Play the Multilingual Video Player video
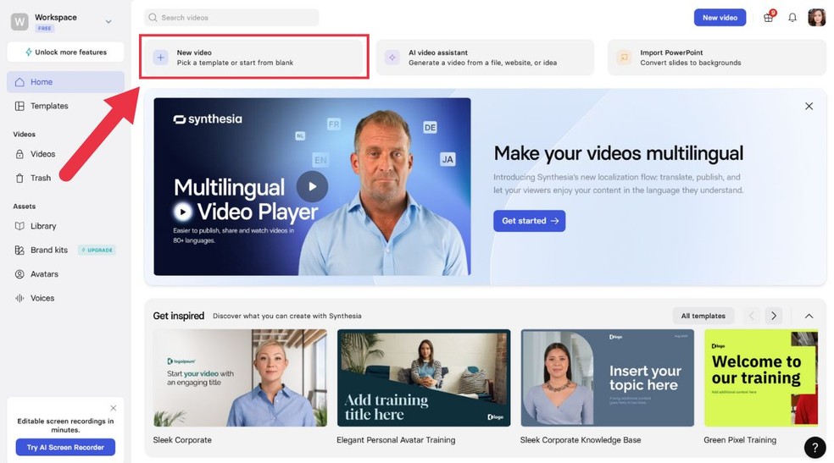This screenshot has width=834, height=463. point(312,186)
